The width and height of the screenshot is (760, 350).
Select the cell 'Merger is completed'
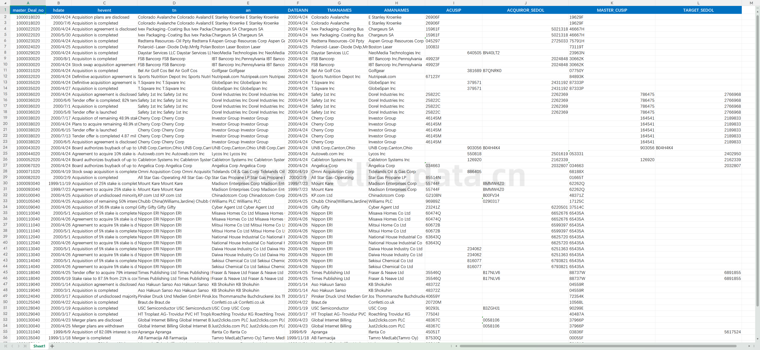click(104, 338)
